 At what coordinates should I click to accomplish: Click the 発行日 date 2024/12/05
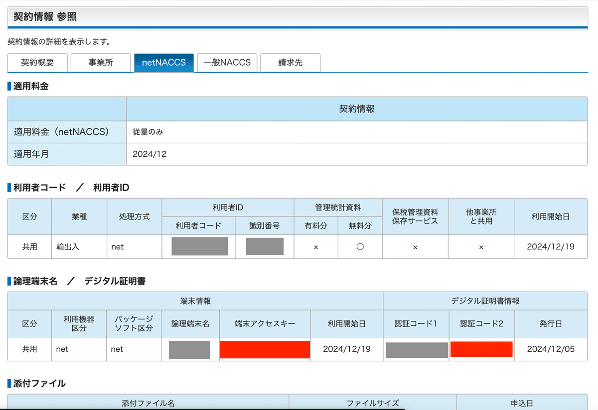(551, 349)
